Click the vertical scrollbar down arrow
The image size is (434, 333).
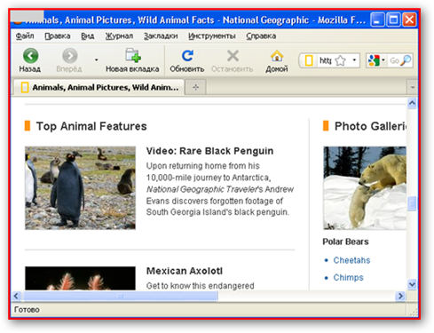click(412, 284)
